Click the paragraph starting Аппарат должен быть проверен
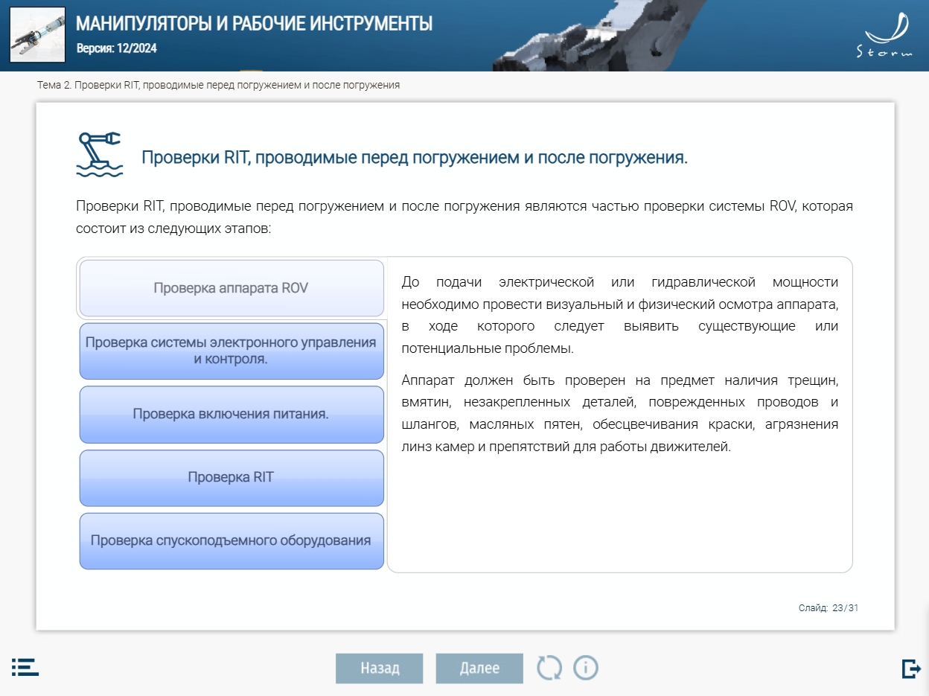929x696 pixels. tap(620, 414)
